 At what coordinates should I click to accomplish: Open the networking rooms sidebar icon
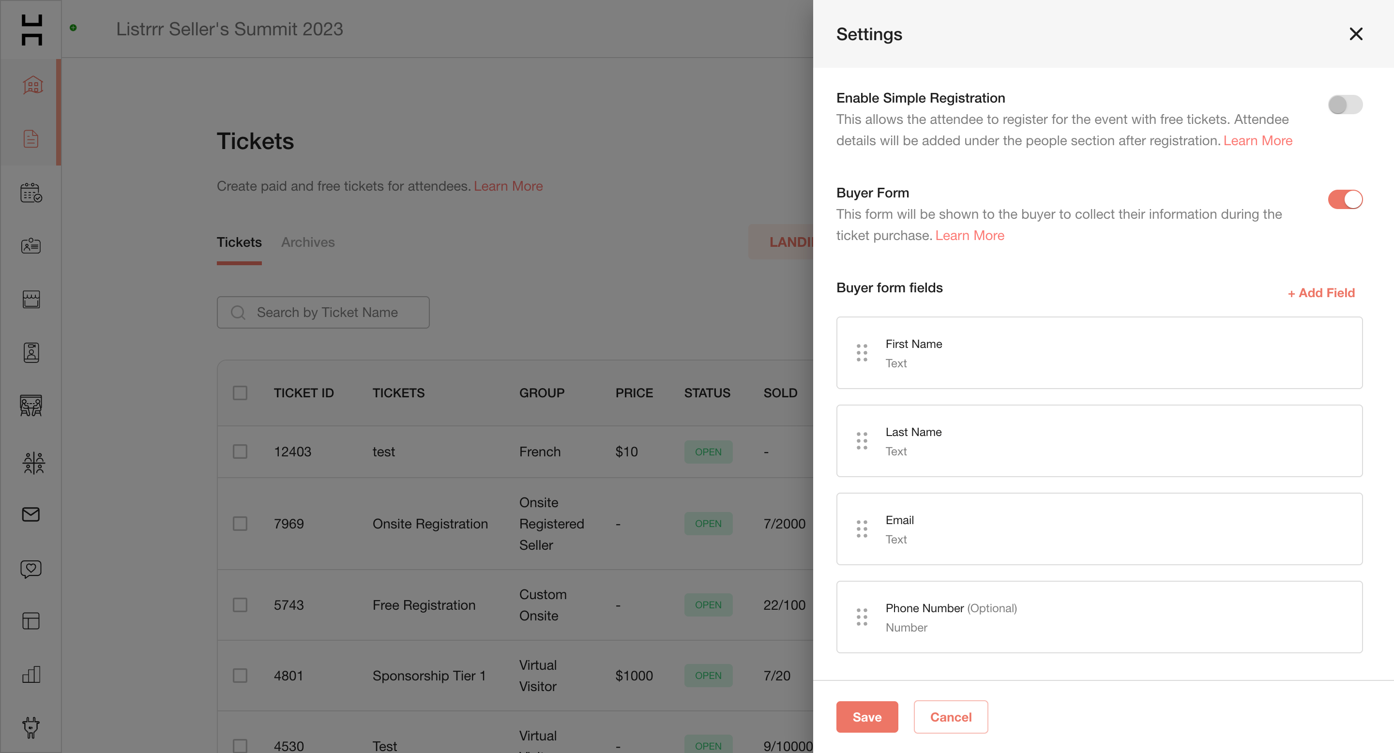[x=33, y=463]
